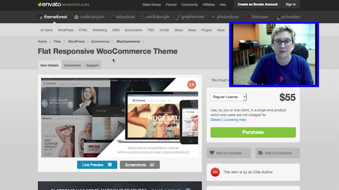The image size is (339, 190).
Task: Open the HTML category menu
Action: [x=83, y=30]
